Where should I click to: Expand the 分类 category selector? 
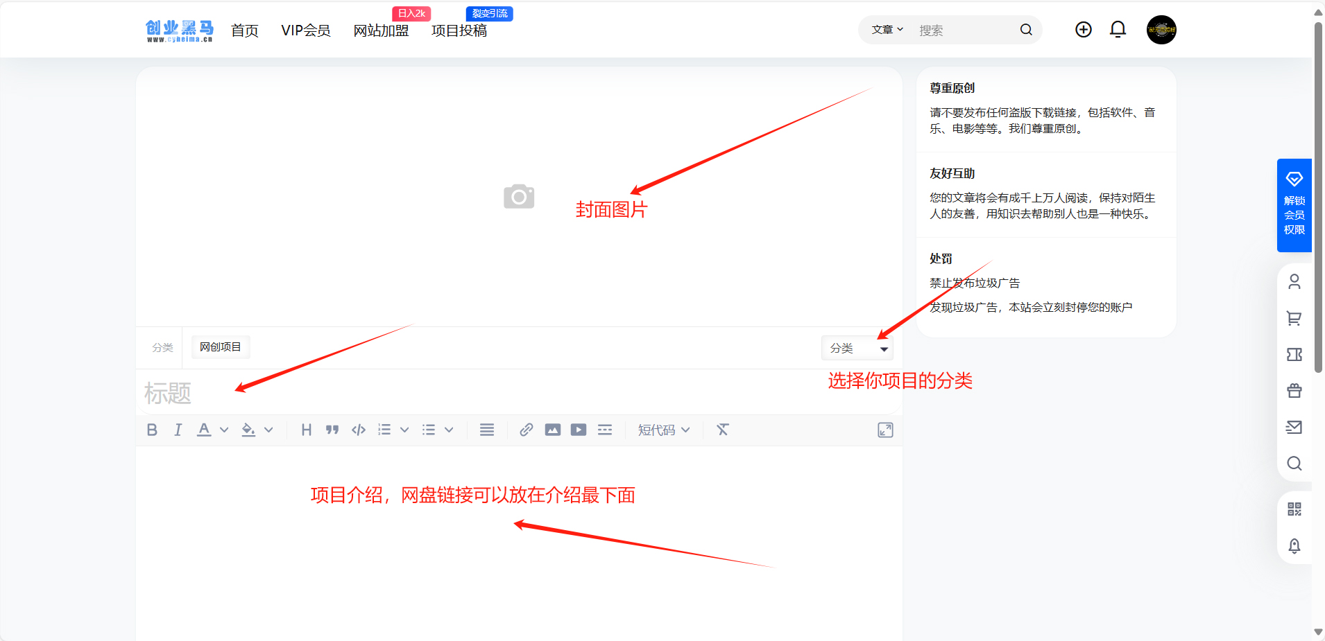(x=857, y=348)
